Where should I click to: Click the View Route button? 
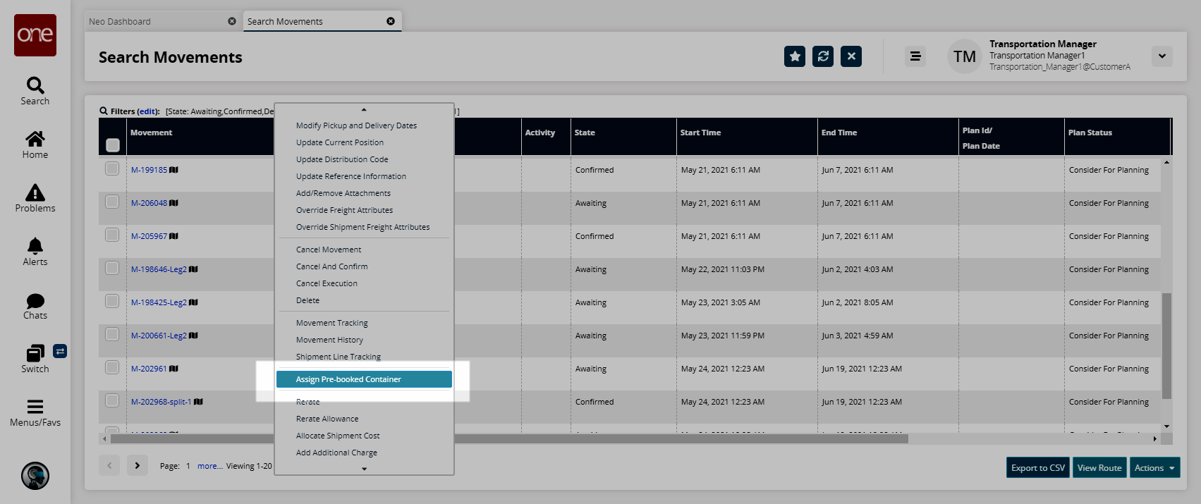click(x=1099, y=467)
